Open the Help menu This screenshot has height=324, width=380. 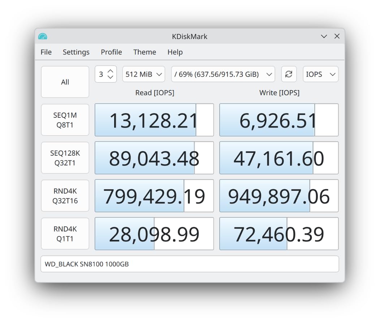[175, 52]
